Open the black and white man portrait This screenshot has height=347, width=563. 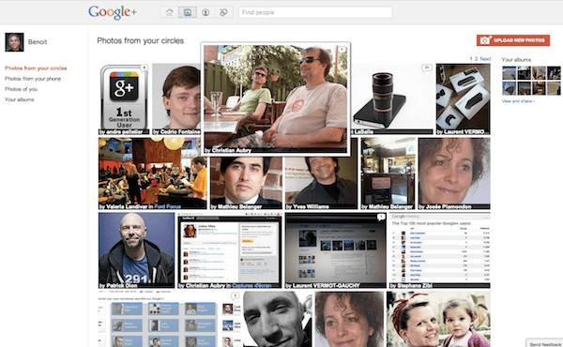point(278,319)
